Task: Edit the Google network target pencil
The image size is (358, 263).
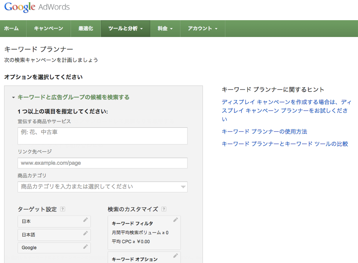Action: [x=85, y=247]
